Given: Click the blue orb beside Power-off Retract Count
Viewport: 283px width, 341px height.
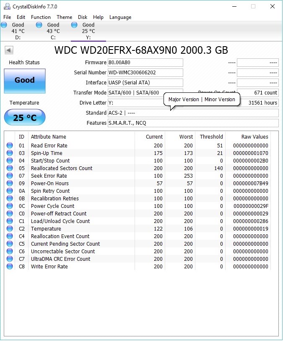Looking at the screenshot, I should pyautogui.click(x=10, y=213).
